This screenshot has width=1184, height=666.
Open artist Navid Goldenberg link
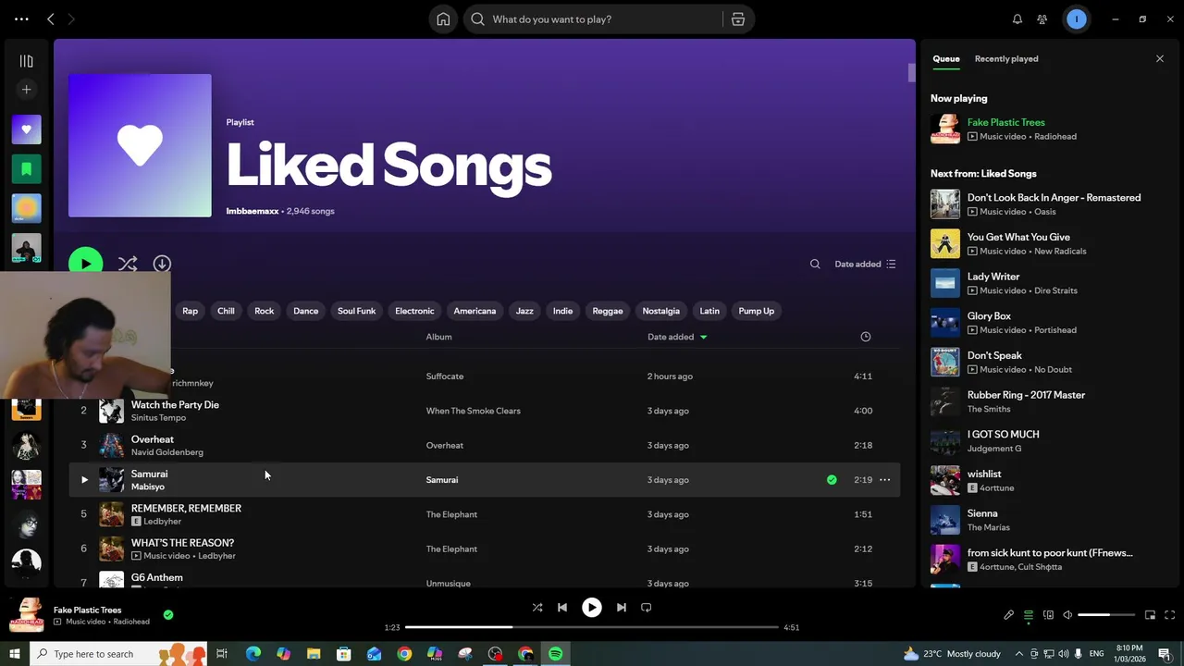click(x=167, y=452)
